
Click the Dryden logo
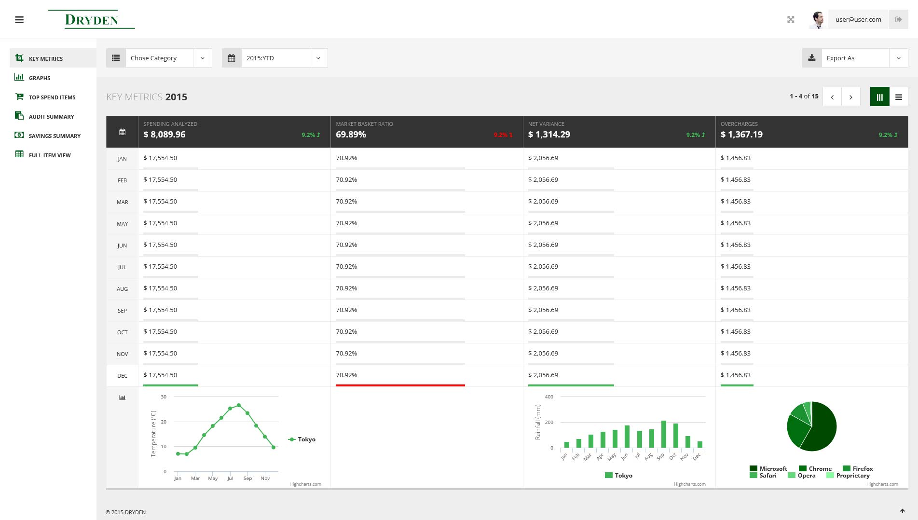click(92, 20)
